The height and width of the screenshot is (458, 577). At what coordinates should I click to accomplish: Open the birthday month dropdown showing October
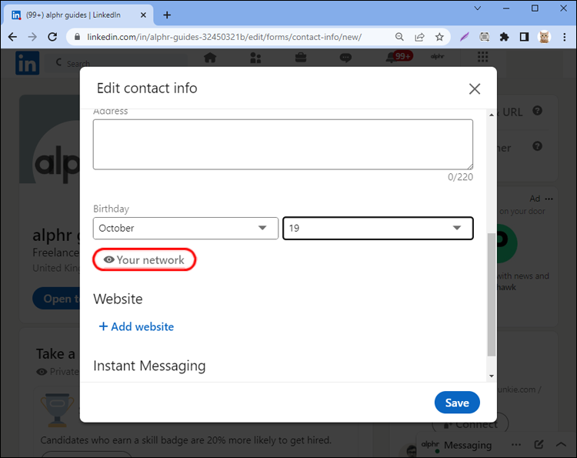pos(185,229)
